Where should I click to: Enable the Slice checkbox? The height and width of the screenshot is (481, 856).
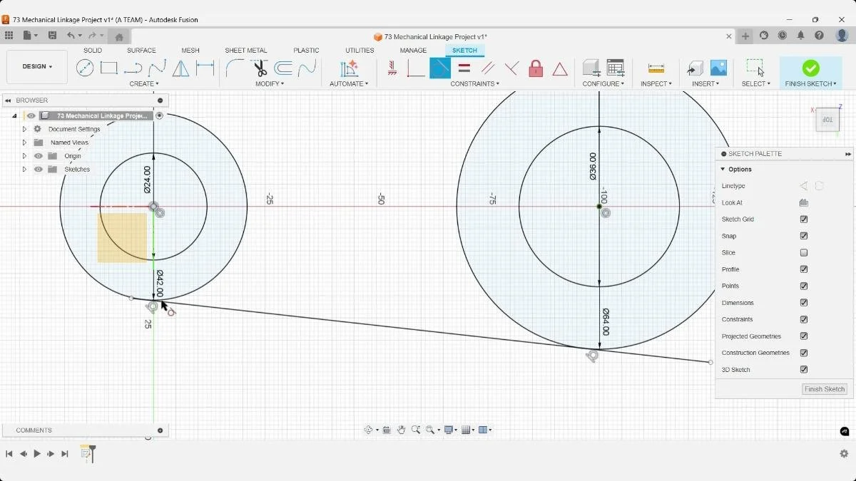pyautogui.click(x=804, y=253)
